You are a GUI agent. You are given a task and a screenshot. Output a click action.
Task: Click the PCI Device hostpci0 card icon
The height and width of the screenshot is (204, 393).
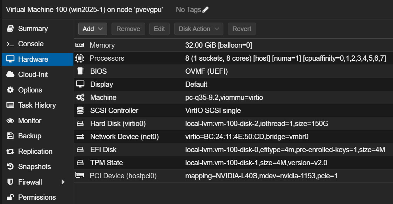coord(80,175)
